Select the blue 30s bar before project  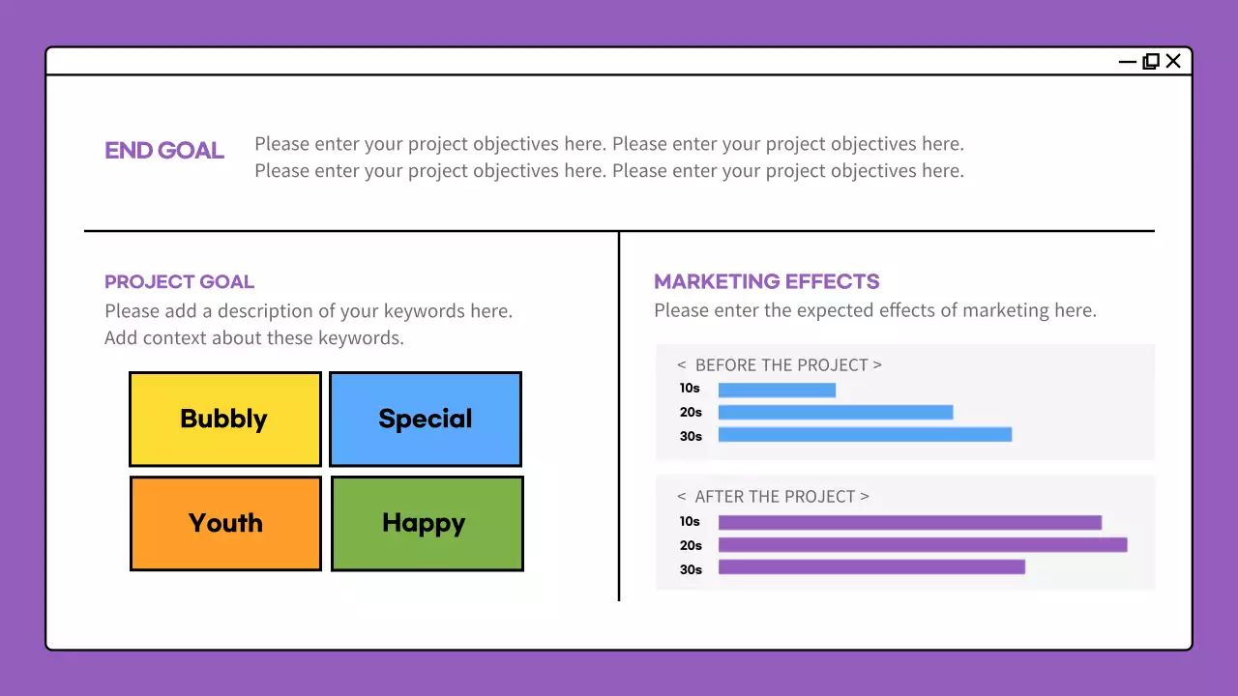(865, 435)
